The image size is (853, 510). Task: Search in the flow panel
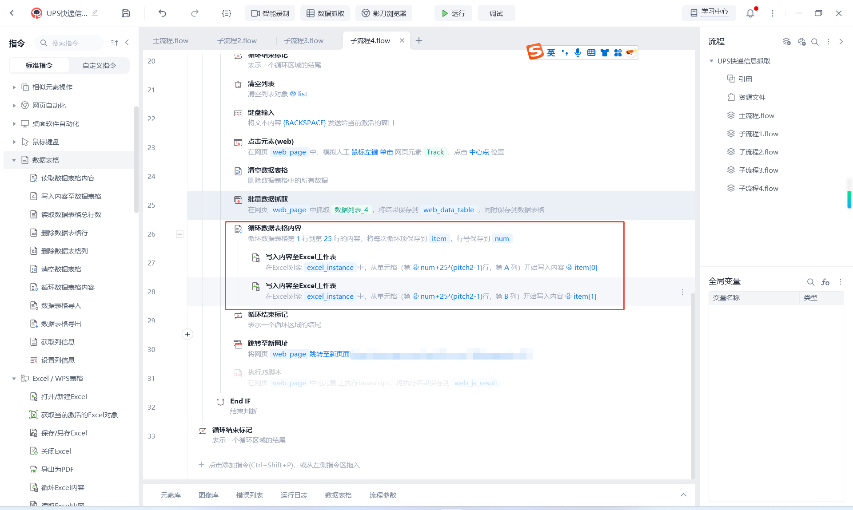(815, 42)
